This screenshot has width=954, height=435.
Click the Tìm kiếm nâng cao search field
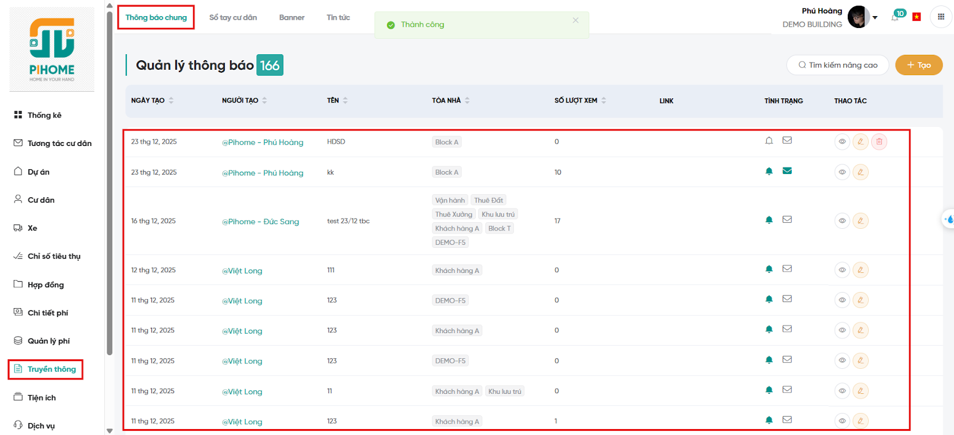click(x=838, y=65)
